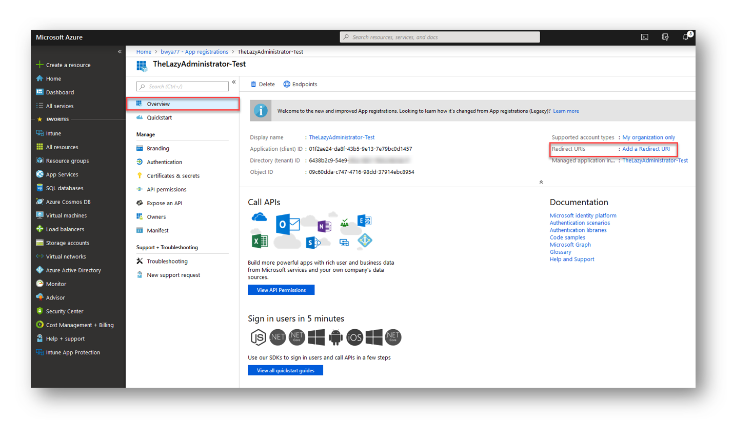Click Home breadcrumb link
733x439 pixels.
[x=144, y=52]
